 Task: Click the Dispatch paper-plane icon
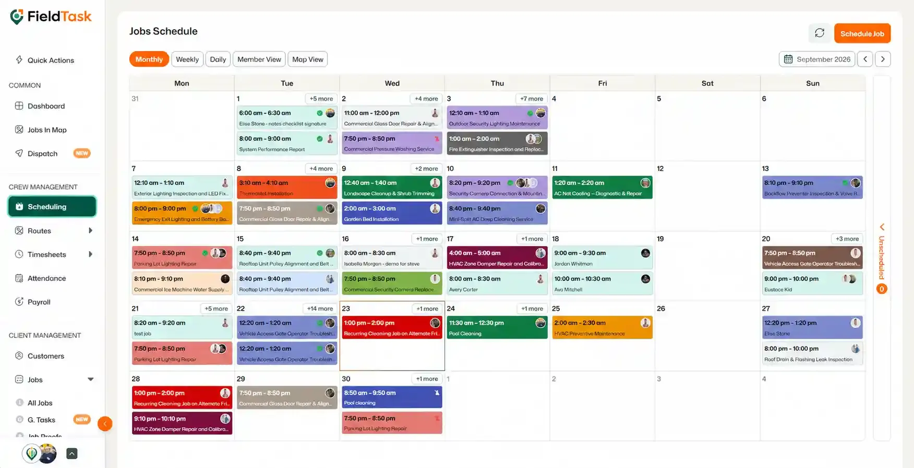(x=19, y=153)
